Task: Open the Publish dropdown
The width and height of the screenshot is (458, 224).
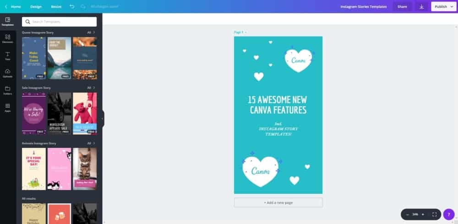Action: tap(443, 6)
